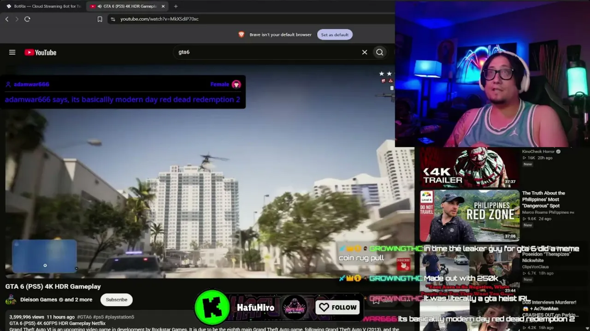
Task: Bookmark this page with the bookmark icon
Action: (100, 19)
